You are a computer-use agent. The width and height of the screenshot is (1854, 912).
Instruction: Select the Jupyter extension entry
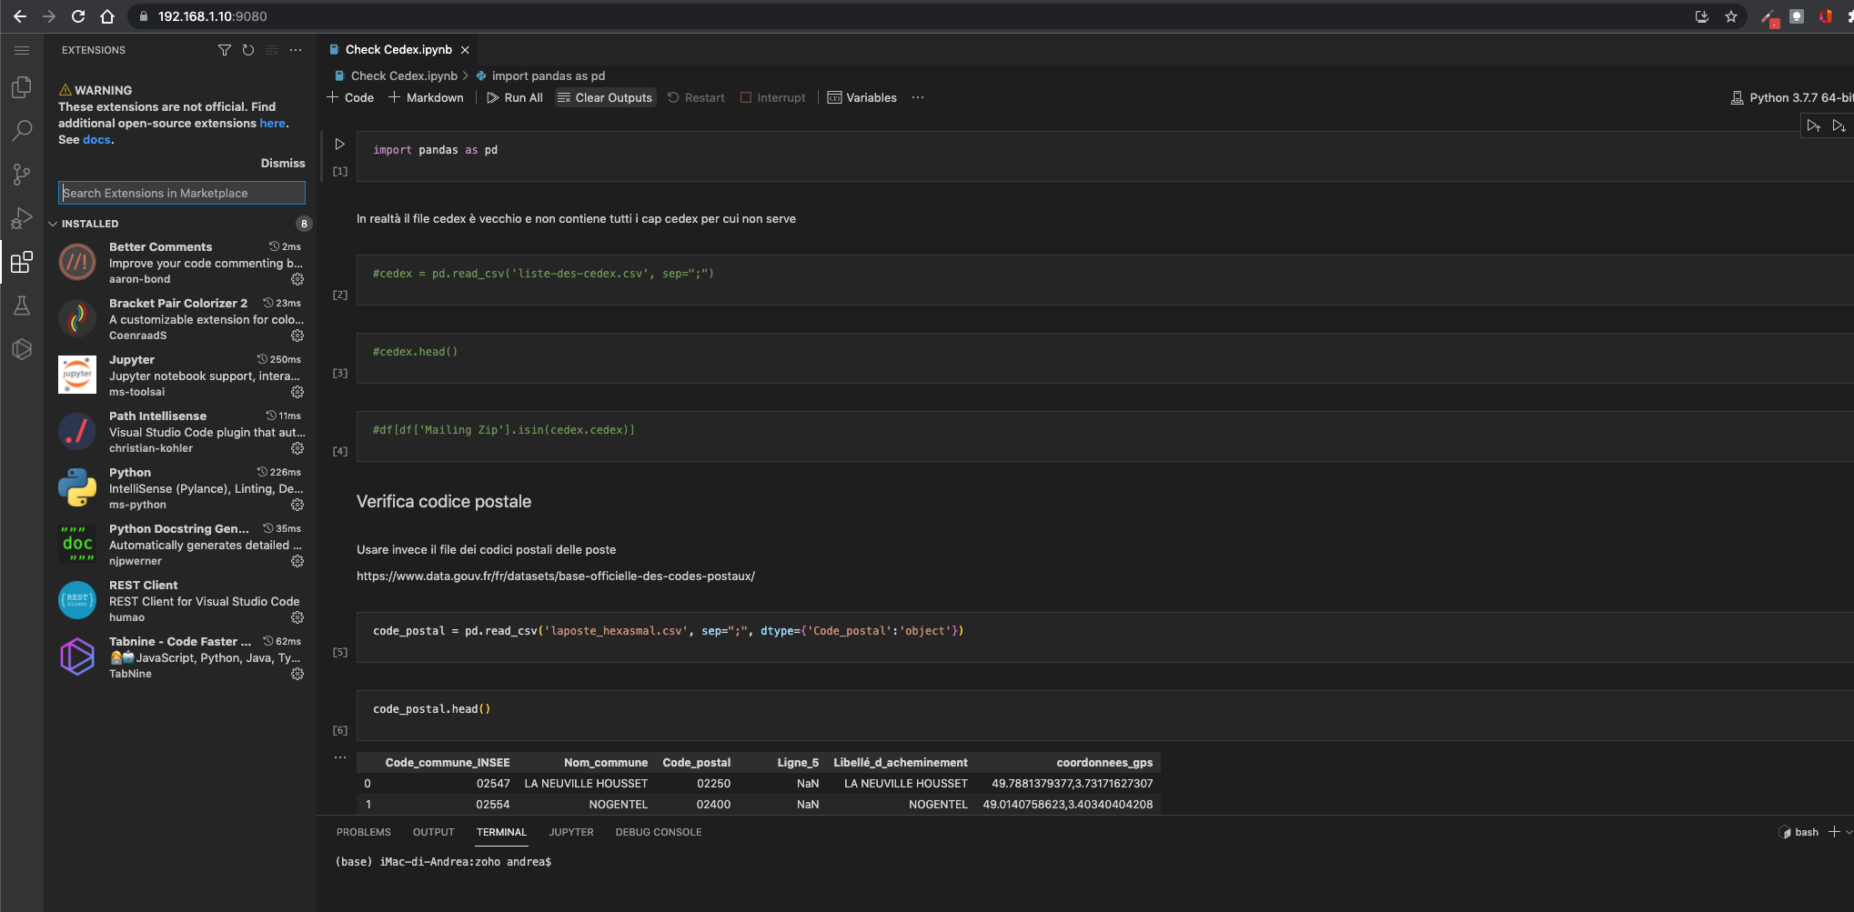(181, 376)
